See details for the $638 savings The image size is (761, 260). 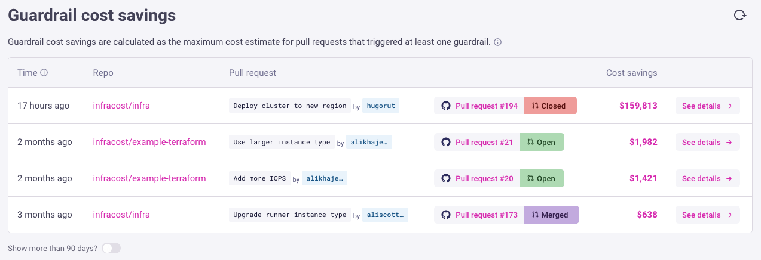click(x=708, y=215)
